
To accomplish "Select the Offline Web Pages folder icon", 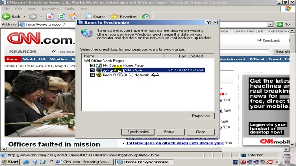I will [87, 60].
